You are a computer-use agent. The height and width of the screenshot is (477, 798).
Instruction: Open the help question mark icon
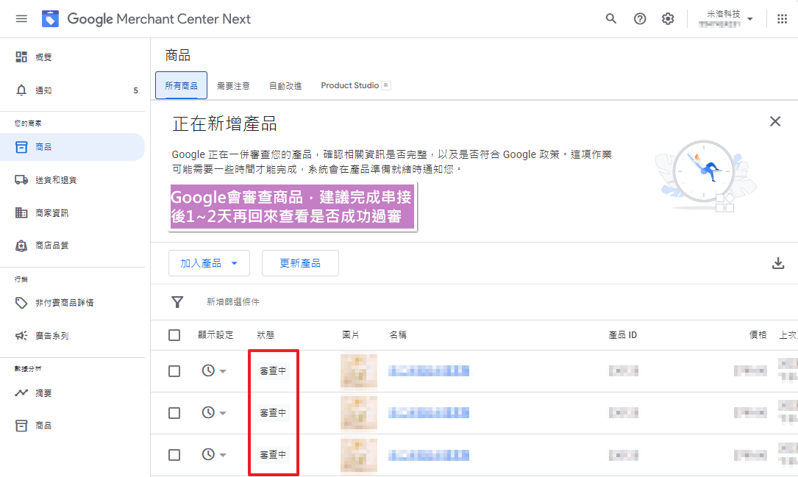tap(640, 18)
